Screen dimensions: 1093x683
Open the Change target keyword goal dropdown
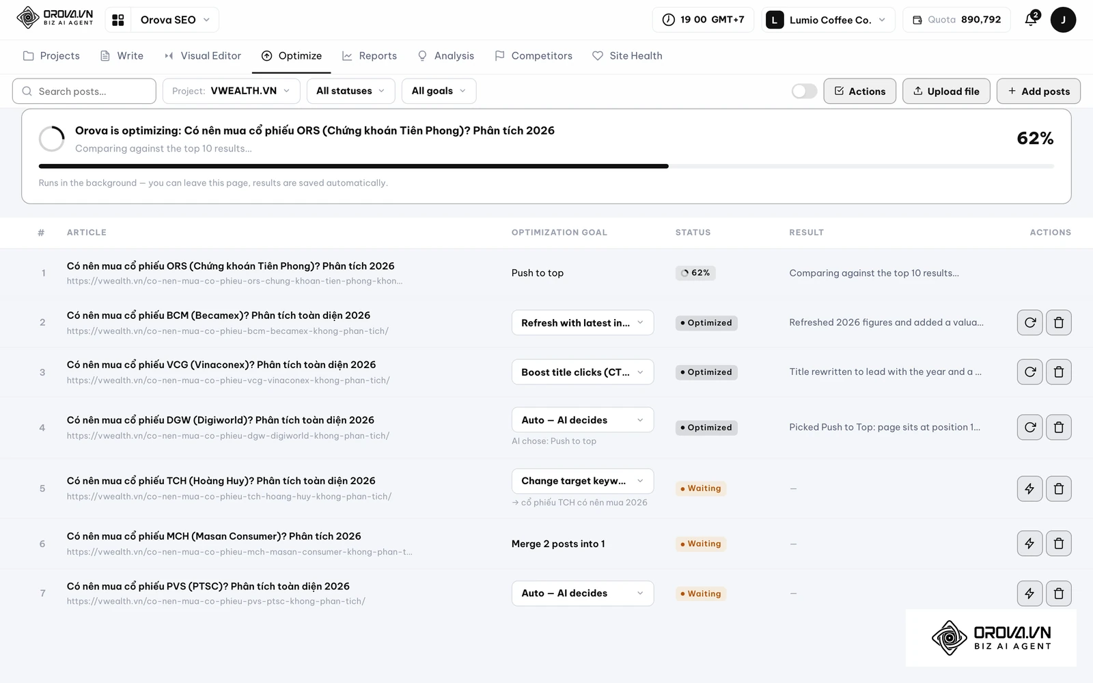582,481
